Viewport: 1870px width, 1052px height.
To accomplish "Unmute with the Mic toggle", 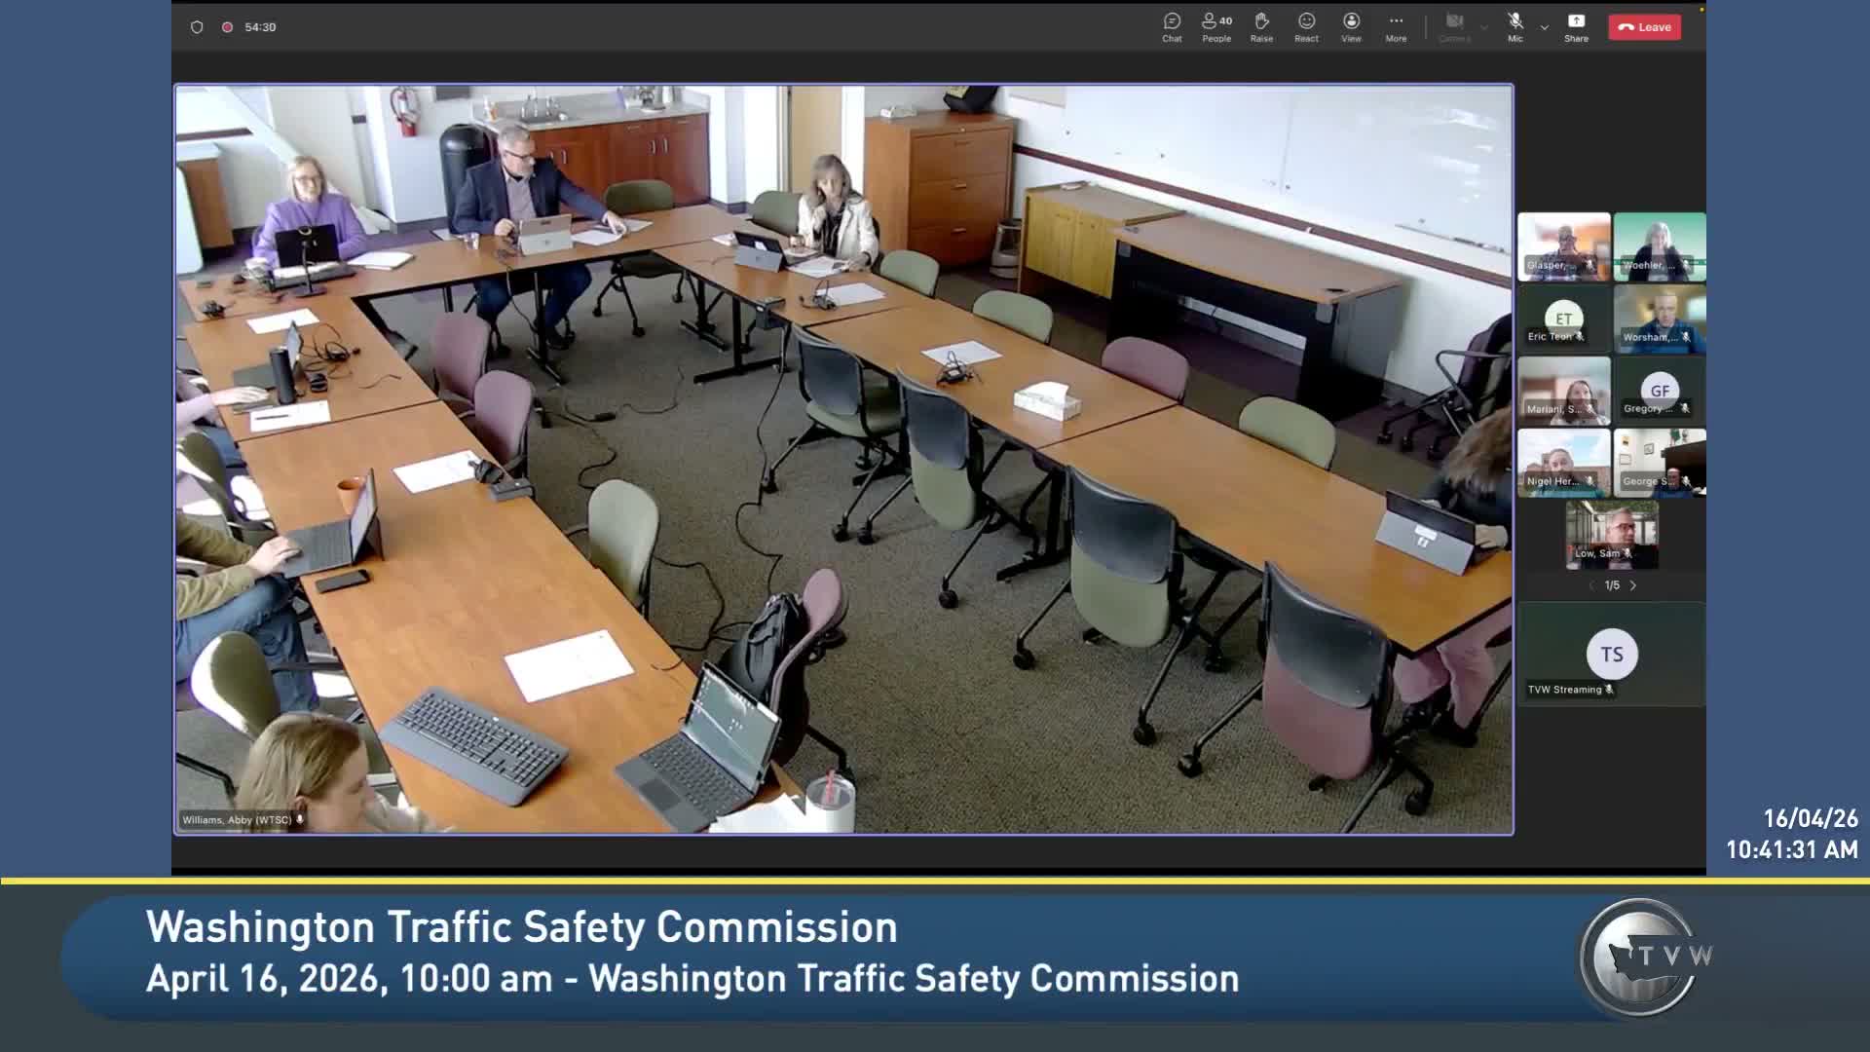I will coord(1515,26).
